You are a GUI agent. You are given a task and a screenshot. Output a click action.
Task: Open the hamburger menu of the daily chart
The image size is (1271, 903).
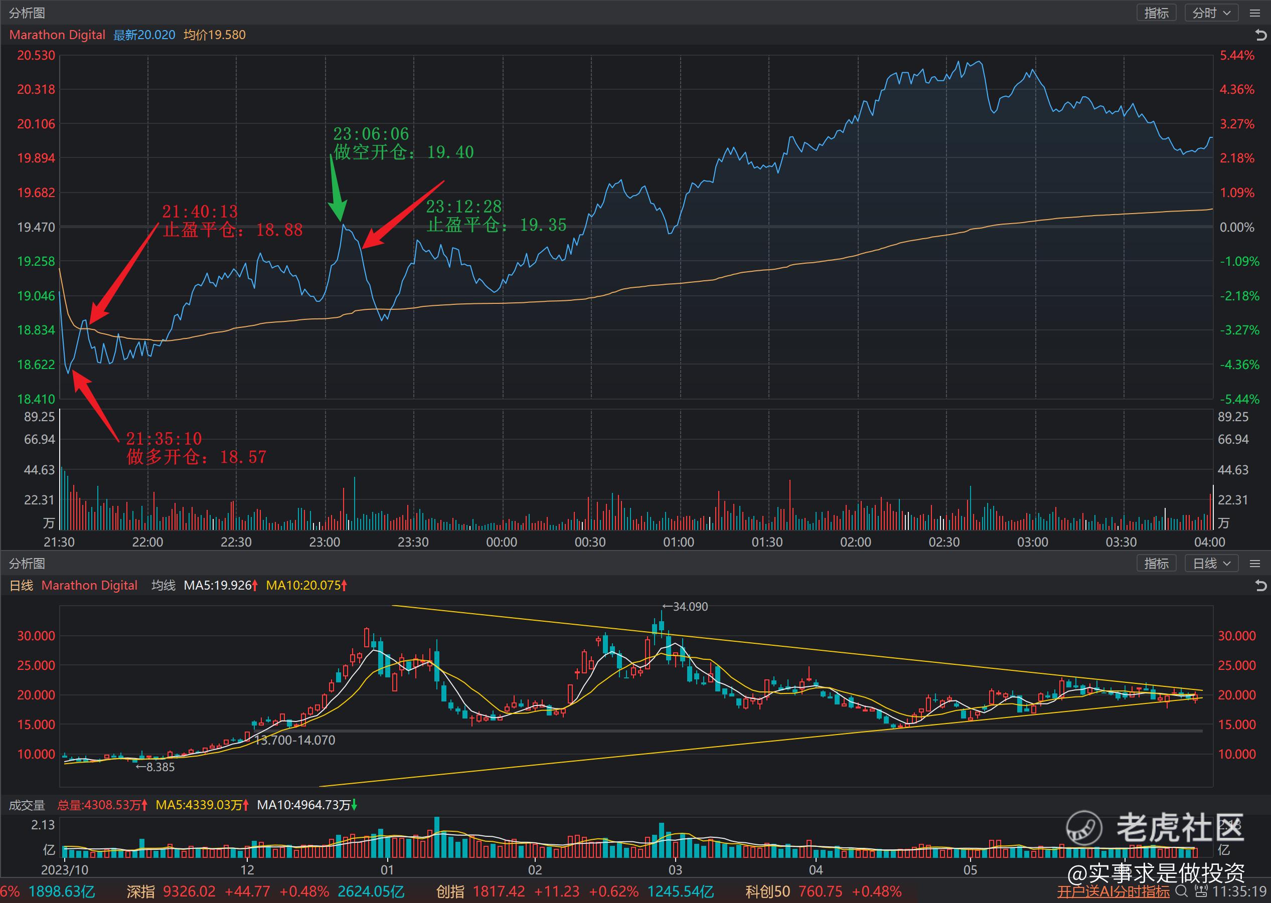coord(1255,563)
